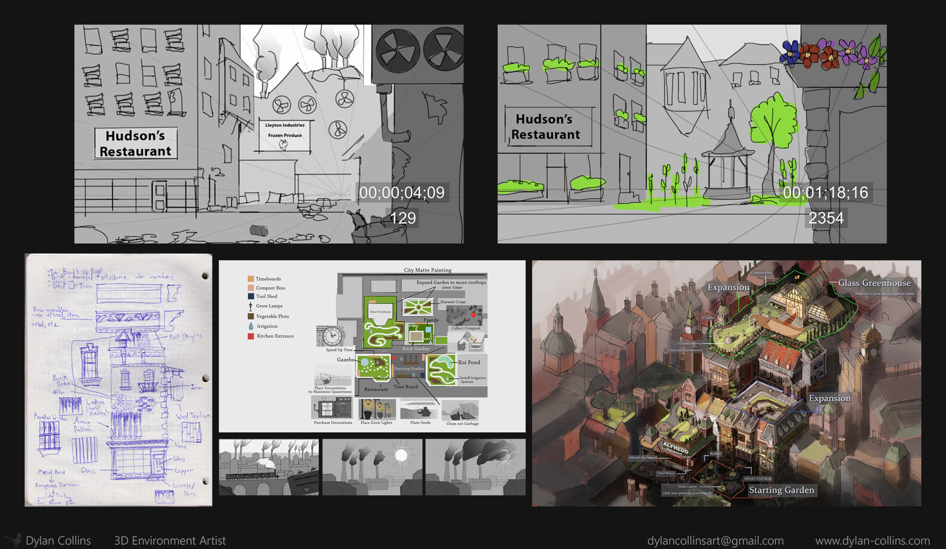Click the 00;00;04;09 timecode overlay
The height and width of the screenshot is (549, 946).
tap(402, 192)
